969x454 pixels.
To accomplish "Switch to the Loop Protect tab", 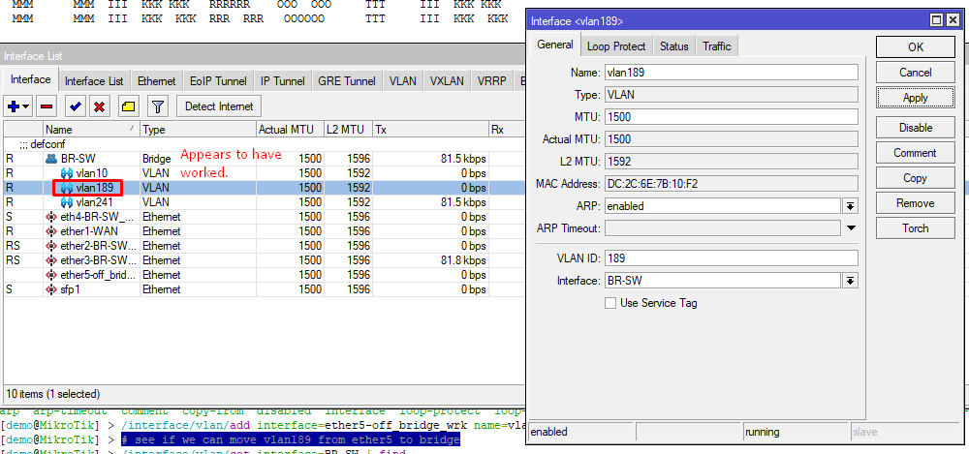I will pyautogui.click(x=616, y=46).
